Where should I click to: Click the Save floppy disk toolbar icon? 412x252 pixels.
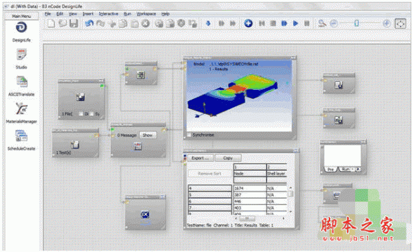tap(74, 23)
